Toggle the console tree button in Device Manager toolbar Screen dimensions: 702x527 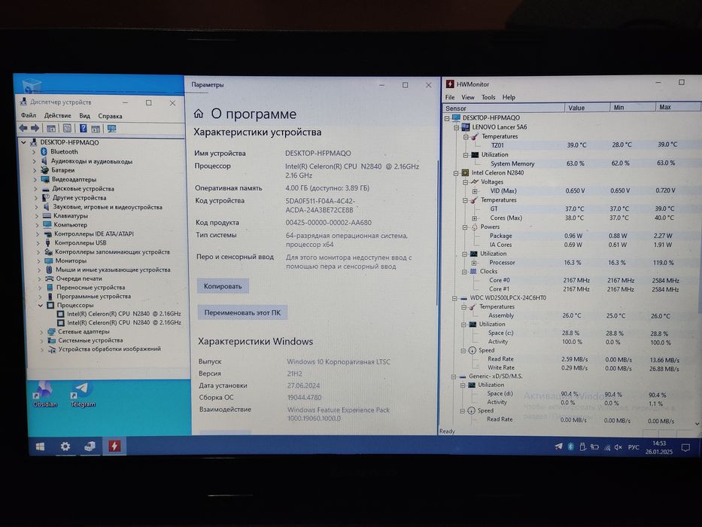[51, 129]
